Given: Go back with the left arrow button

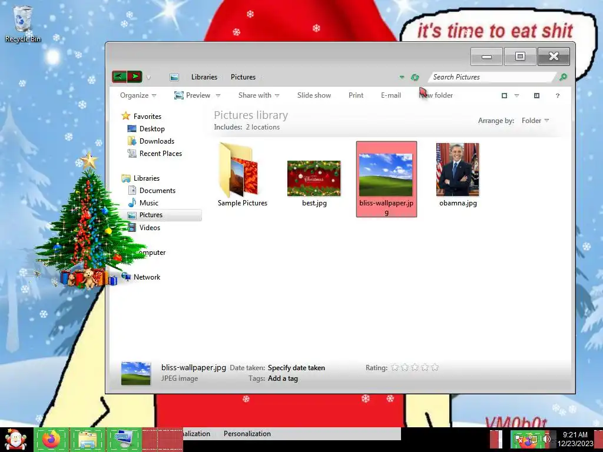Looking at the screenshot, I should 119,77.
